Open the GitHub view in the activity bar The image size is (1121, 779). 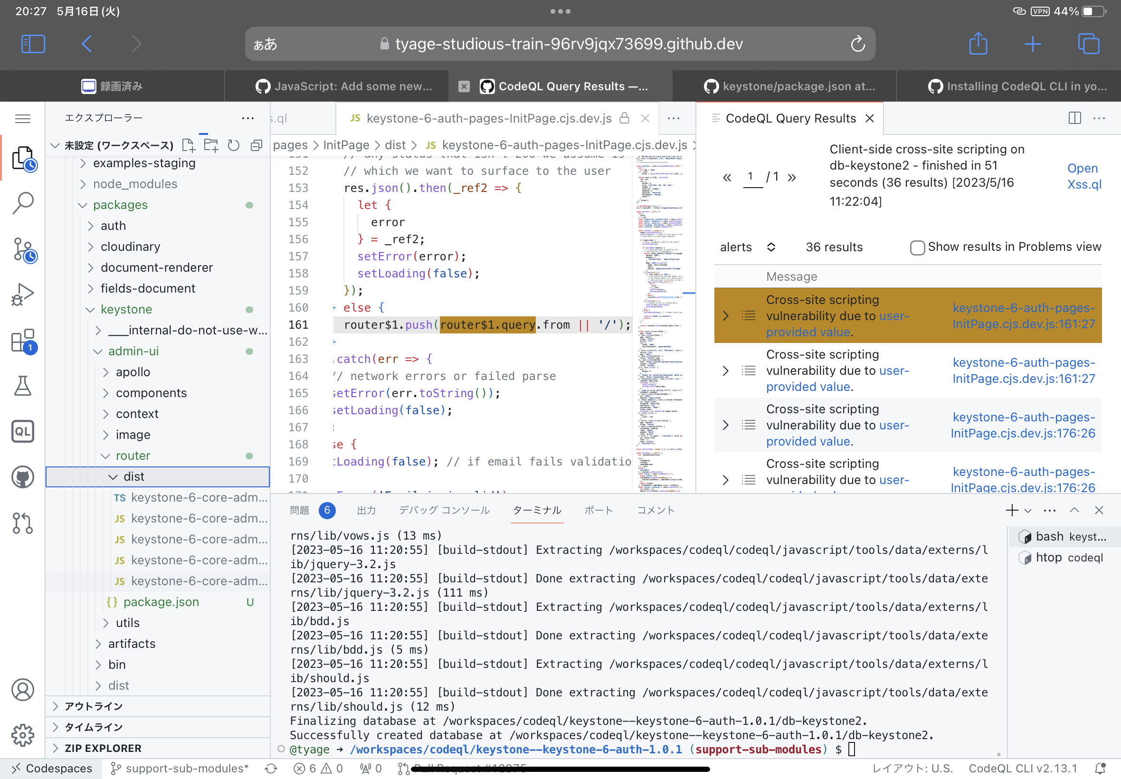[x=22, y=477]
